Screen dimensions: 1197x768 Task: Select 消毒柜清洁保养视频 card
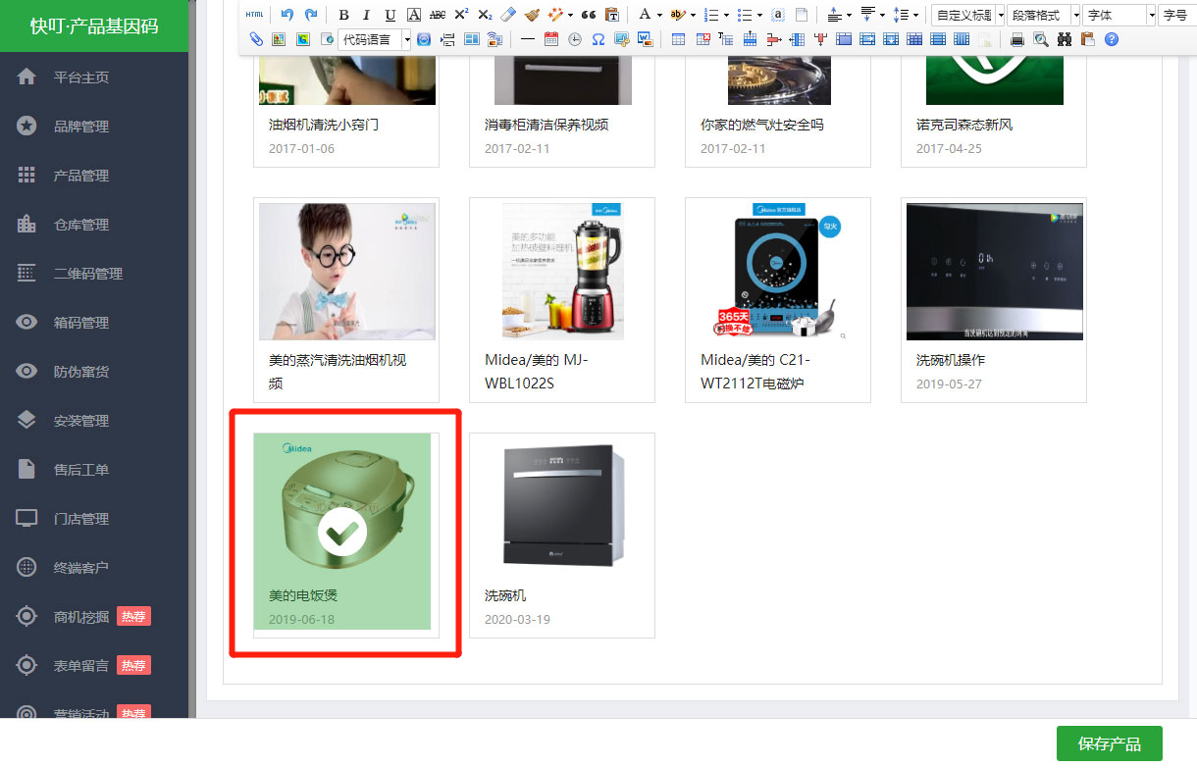(562, 110)
